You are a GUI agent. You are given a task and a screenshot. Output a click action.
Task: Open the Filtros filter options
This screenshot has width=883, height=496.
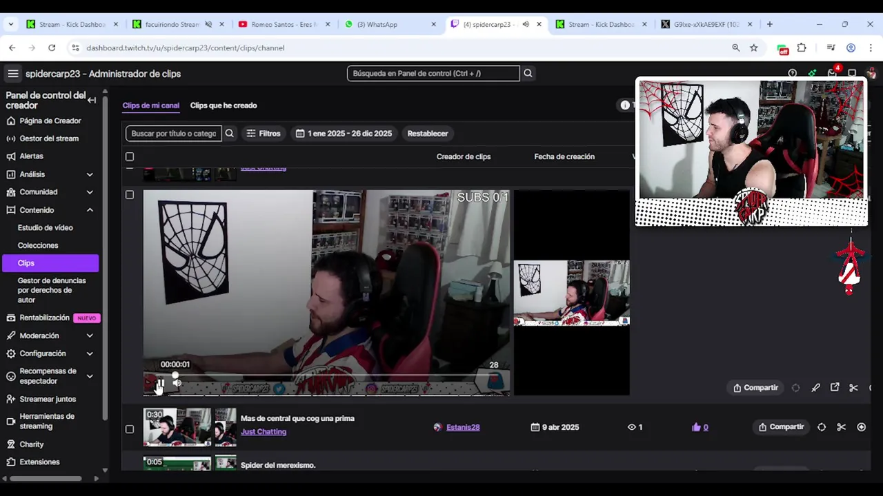point(264,134)
